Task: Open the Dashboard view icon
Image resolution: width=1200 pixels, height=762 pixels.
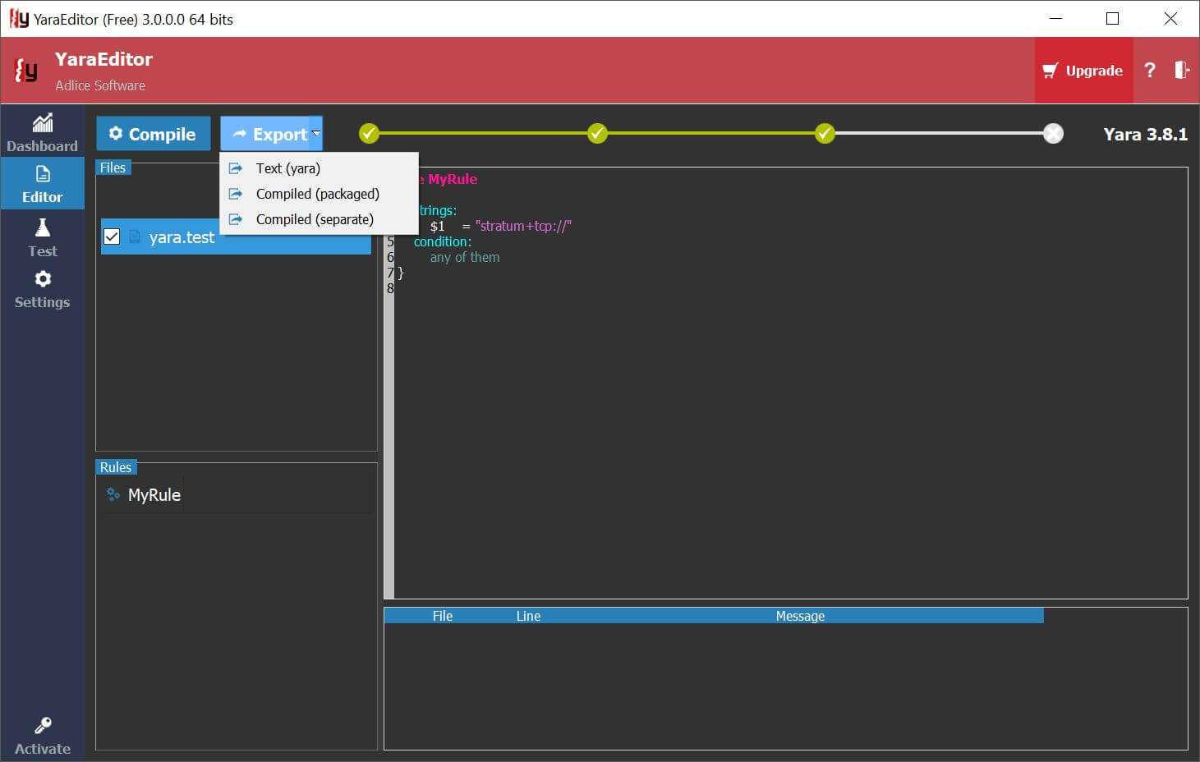Action: [x=42, y=125]
